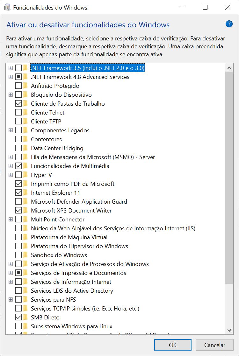Expand Funcionalidades de Multimédia node
239x356 pixels.
(x=11, y=166)
